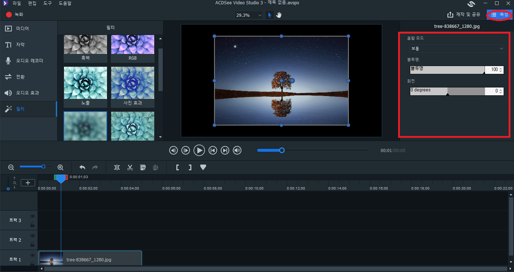Open the 오디오 레코더 panel
514x272 pixels.
[29, 61]
